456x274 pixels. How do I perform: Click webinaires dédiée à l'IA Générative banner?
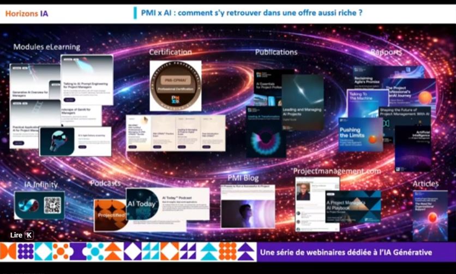coord(357,252)
